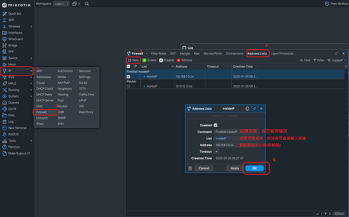Open the insideIP list filter dropdown
This screenshot has width=349, height=217.
click(x=337, y=60)
